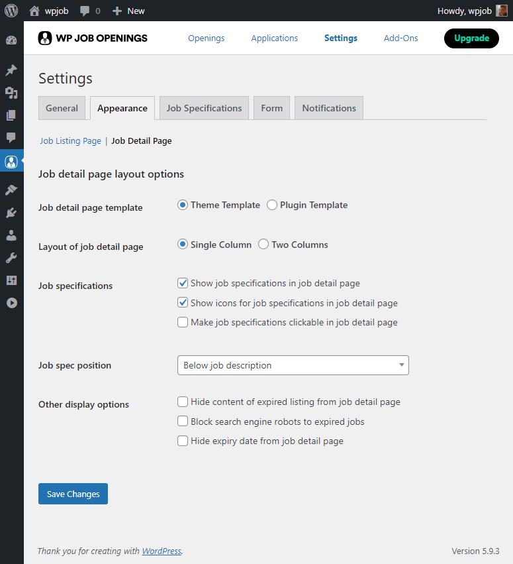This screenshot has width=513, height=564.
Task: Switch to the Notifications tab
Action: tap(329, 108)
